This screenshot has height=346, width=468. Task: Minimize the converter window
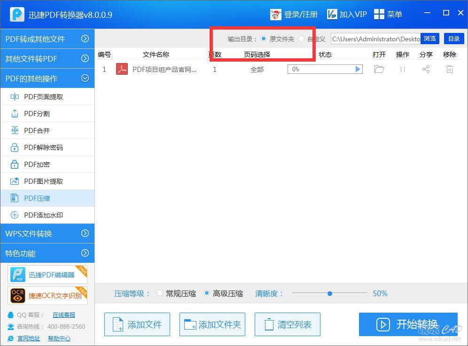pos(428,13)
